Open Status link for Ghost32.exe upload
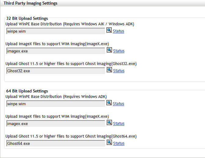The height and width of the screenshot is (158, 205). pos(119,71)
